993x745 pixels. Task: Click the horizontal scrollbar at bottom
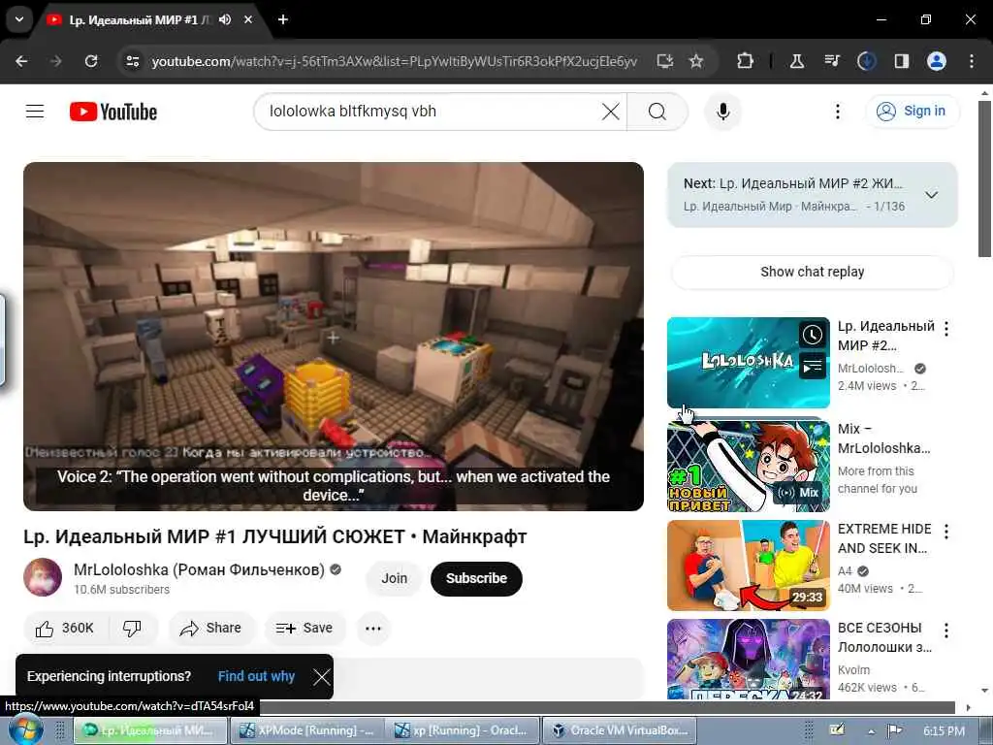tap(607, 706)
